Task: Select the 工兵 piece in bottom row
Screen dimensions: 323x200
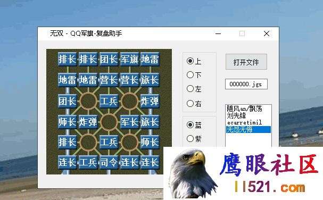Action: coord(88,162)
